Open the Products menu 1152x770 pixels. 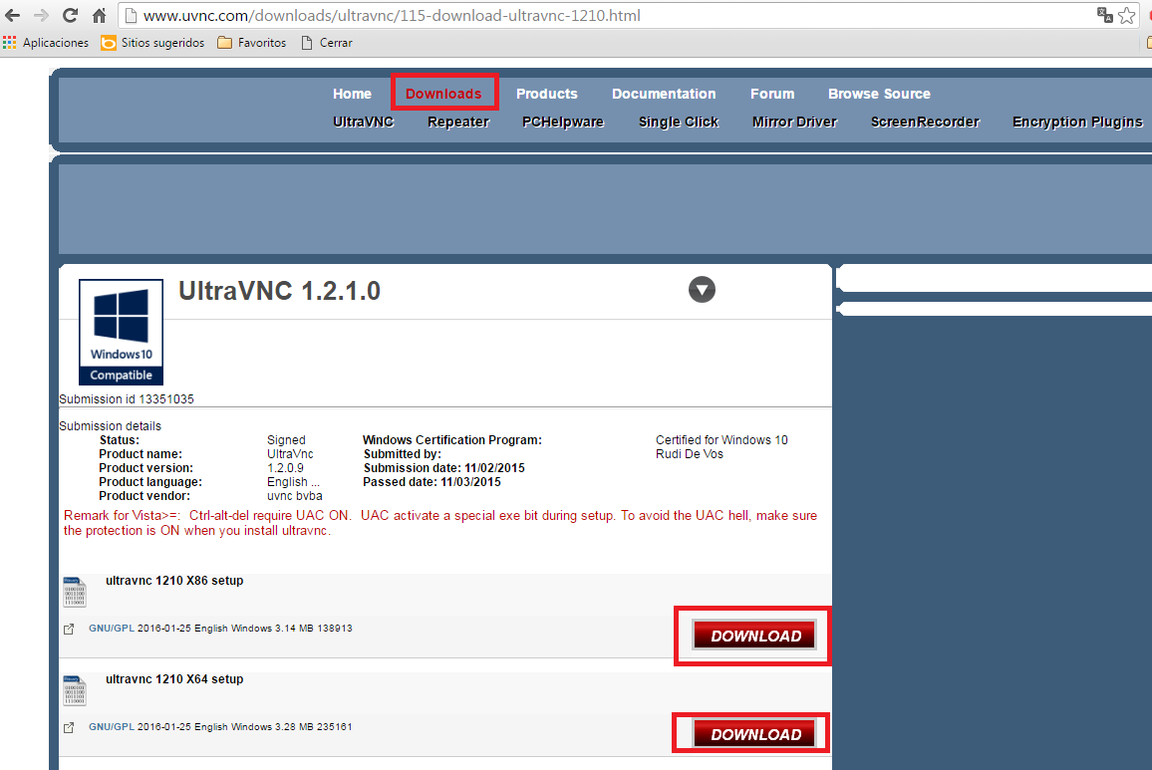(x=546, y=93)
